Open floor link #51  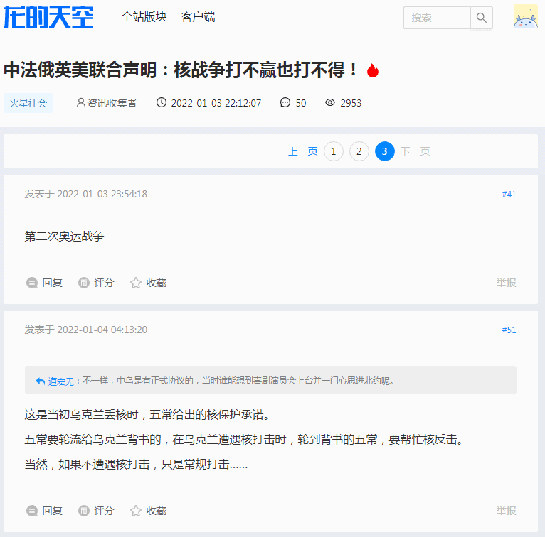509,330
